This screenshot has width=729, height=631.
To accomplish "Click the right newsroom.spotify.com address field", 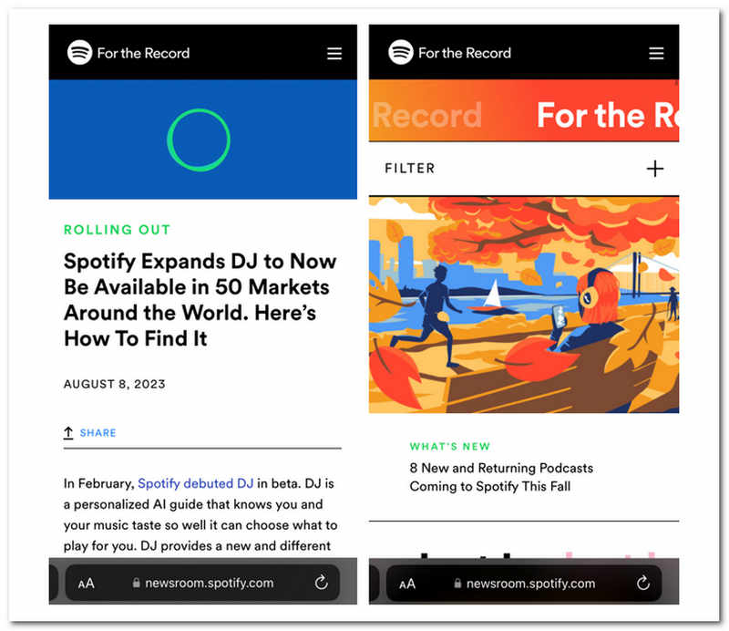I will click(524, 583).
